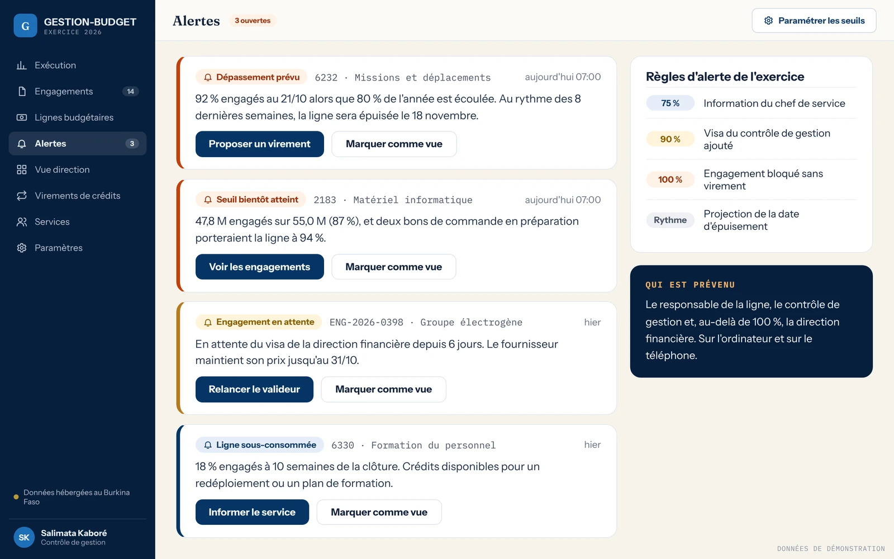Click Paramétrer les seuils button
Image resolution: width=894 pixels, height=559 pixels.
coord(814,21)
